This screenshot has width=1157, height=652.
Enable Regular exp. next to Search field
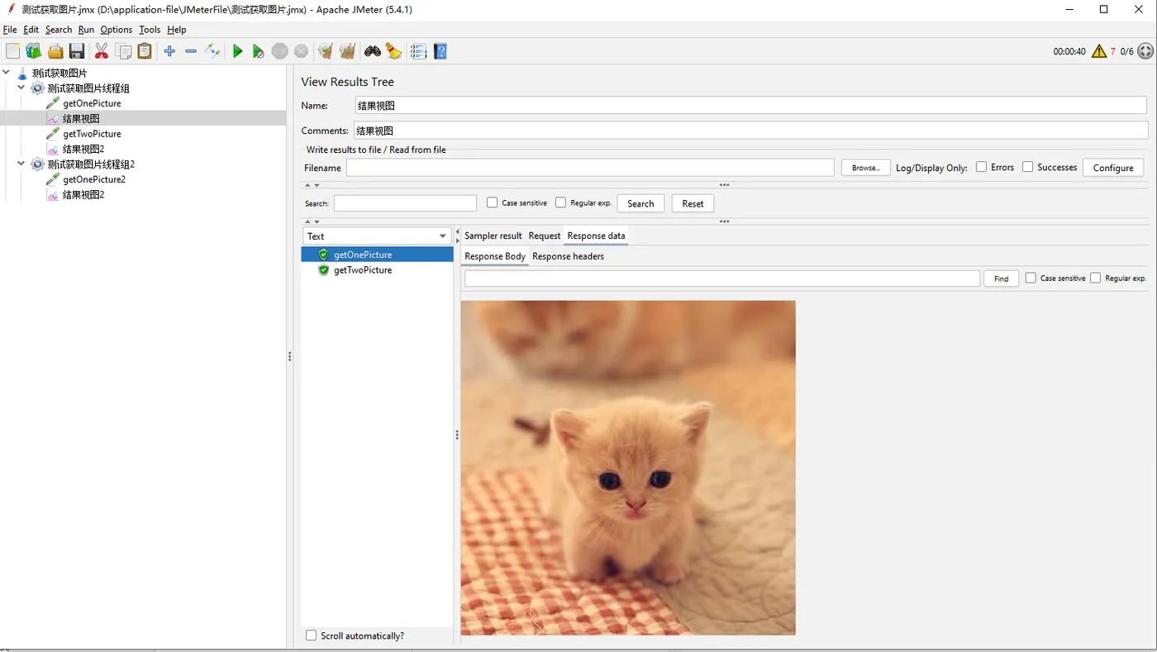[x=560, y=202]
